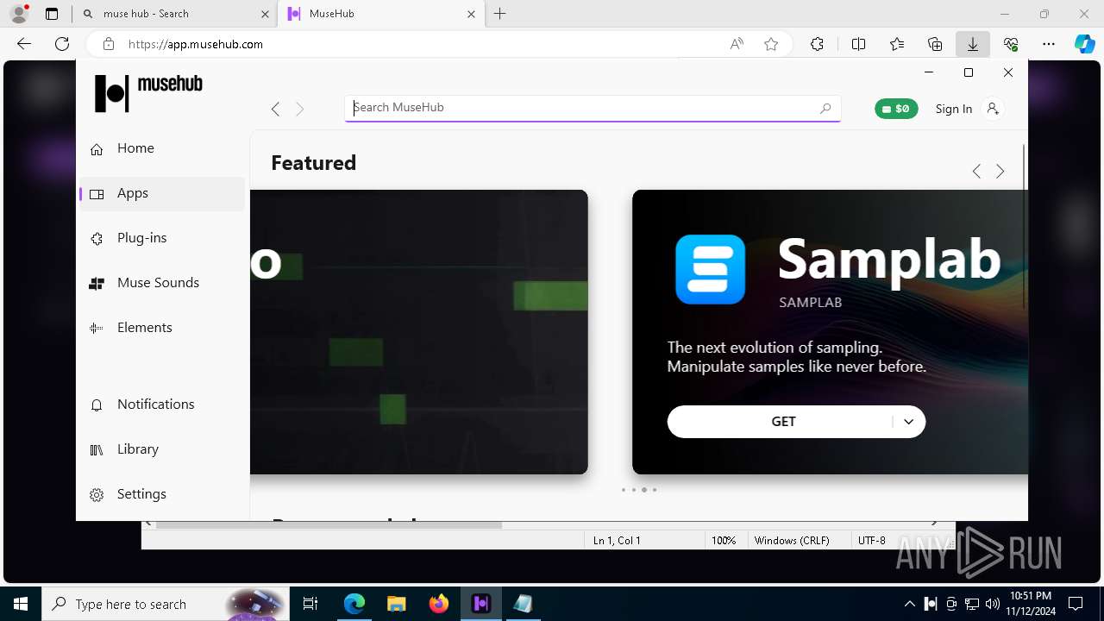The height and width of the screenshot is (621, 1104).
Task: Open the $0 wallet balance
Action: point(896,109)
